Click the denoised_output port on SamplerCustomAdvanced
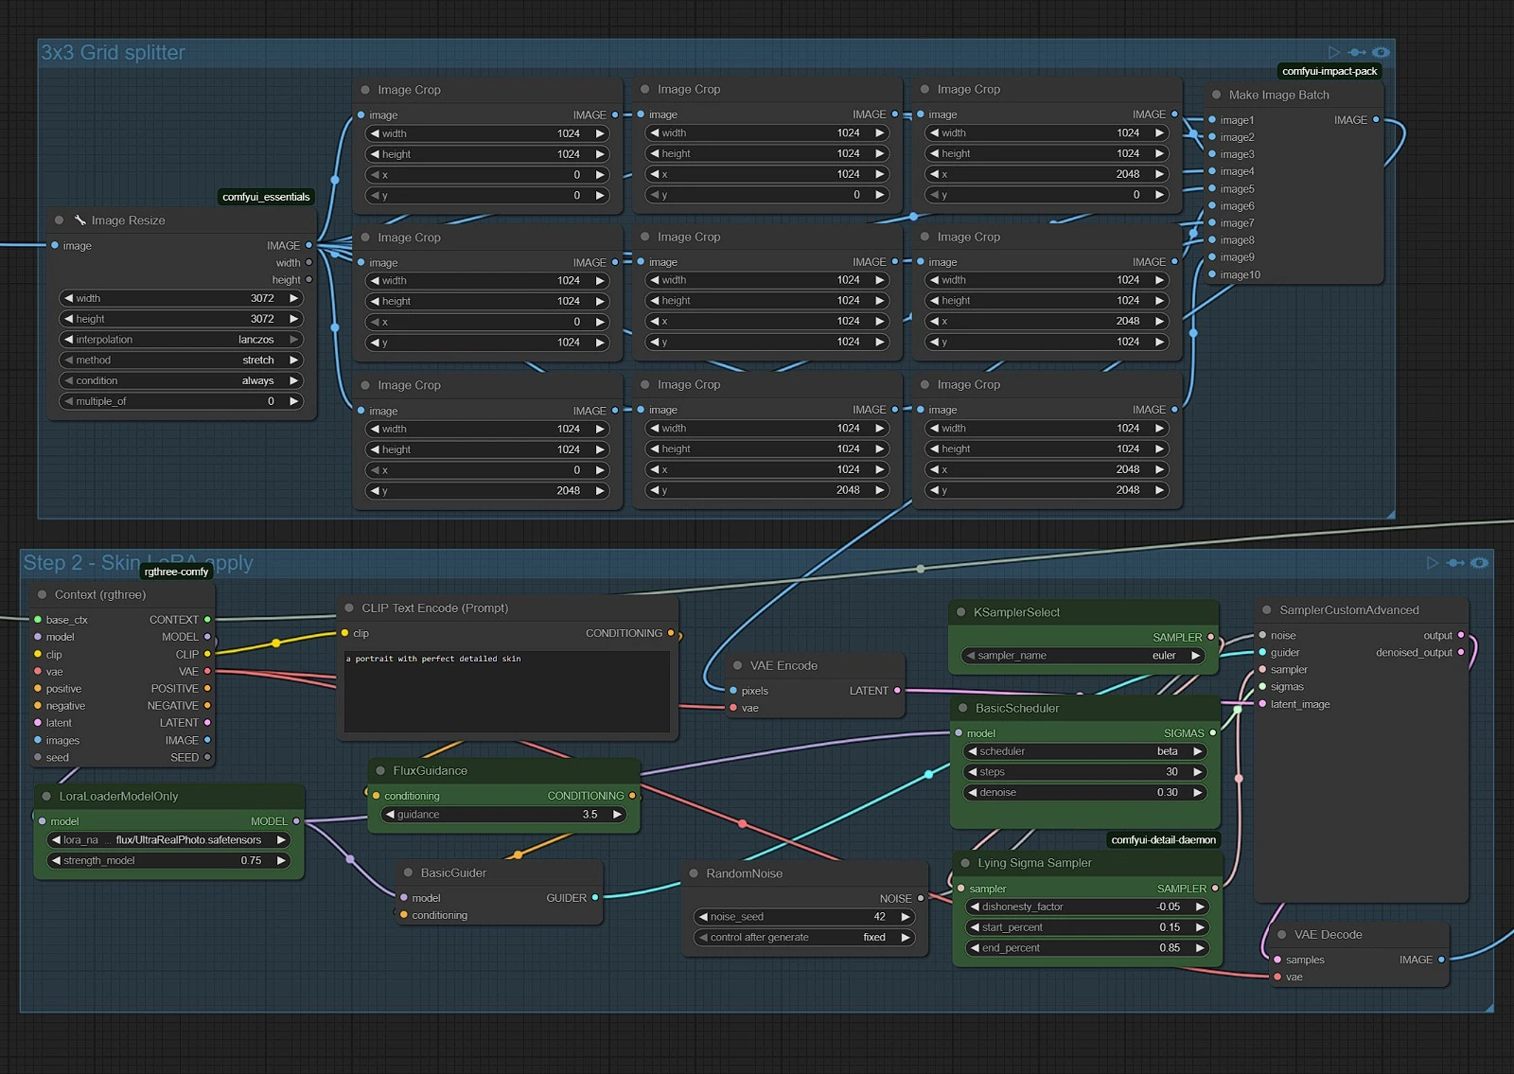The image size is (1514, 1074). pyautogui.click(x=1461, y=653)
